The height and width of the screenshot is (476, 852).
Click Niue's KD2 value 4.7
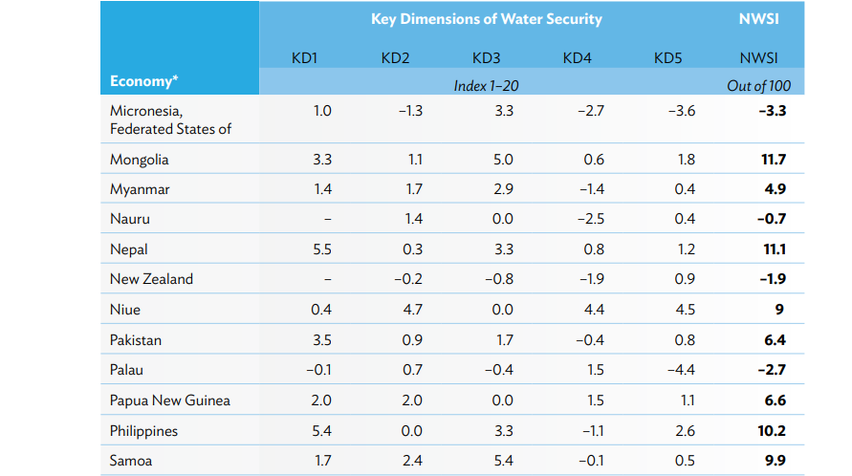pos(412,310)
